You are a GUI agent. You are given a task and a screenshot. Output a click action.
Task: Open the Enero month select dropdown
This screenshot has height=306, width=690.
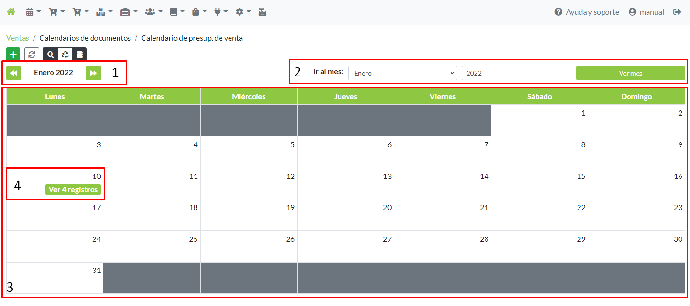coord(402,73)
